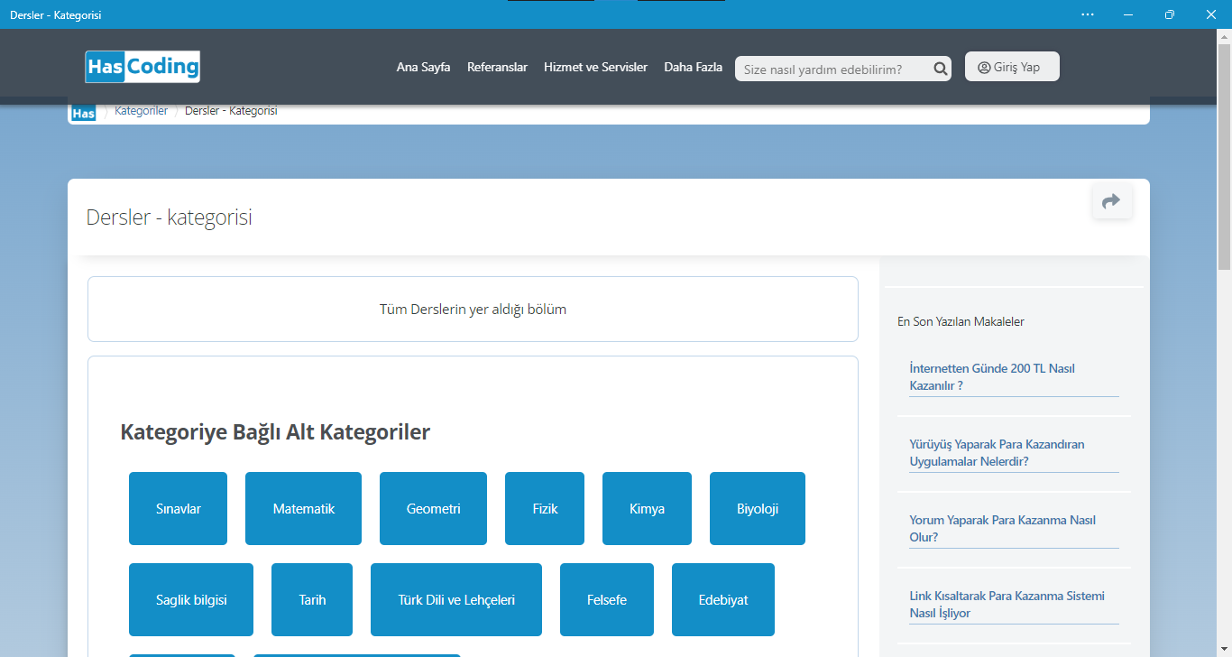Click 'Dersler - Kategorisi' breadcrumb text

point(231,111)
